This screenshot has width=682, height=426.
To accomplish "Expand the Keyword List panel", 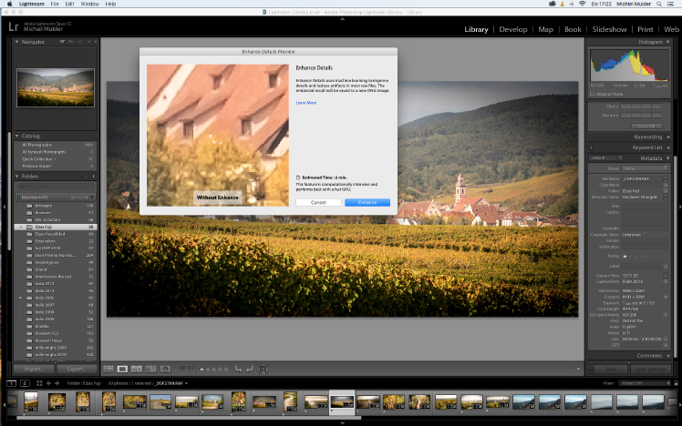I will click(667, 147).
